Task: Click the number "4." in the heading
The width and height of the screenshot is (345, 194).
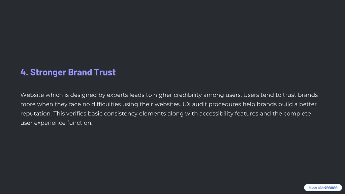Action: pyautogui.click(x=24, y=72)
